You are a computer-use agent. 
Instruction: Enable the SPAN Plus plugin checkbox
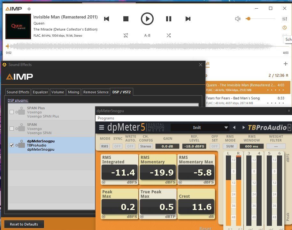click(x=12, y=112)
